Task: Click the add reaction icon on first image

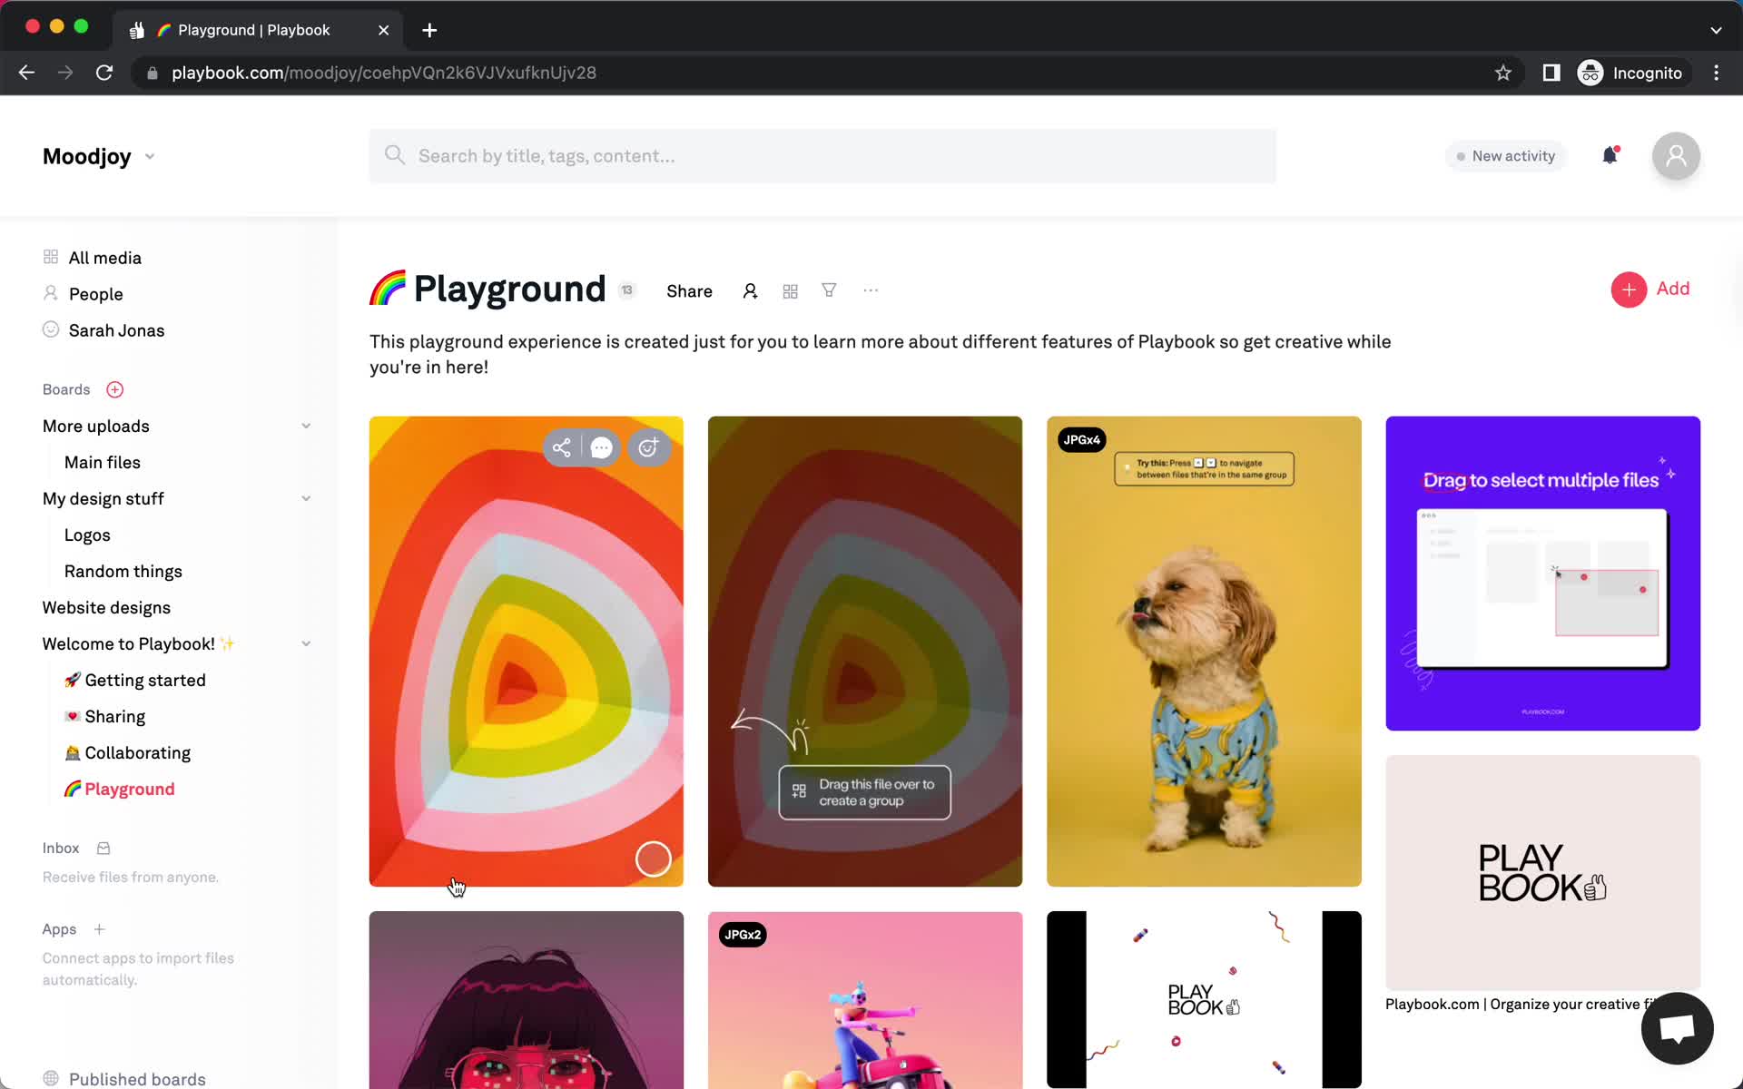Action: [647, 446]
